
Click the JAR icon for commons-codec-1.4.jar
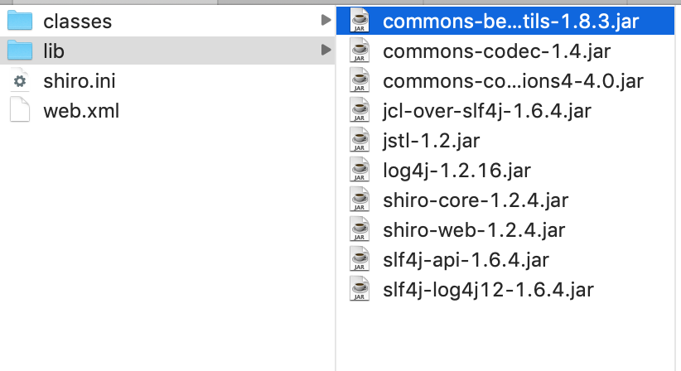(x=360, y=51)
